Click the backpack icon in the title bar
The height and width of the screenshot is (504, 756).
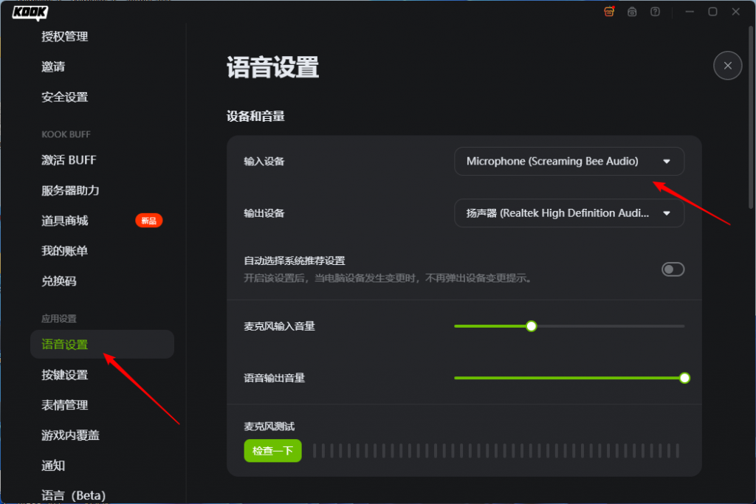point(632,12)
